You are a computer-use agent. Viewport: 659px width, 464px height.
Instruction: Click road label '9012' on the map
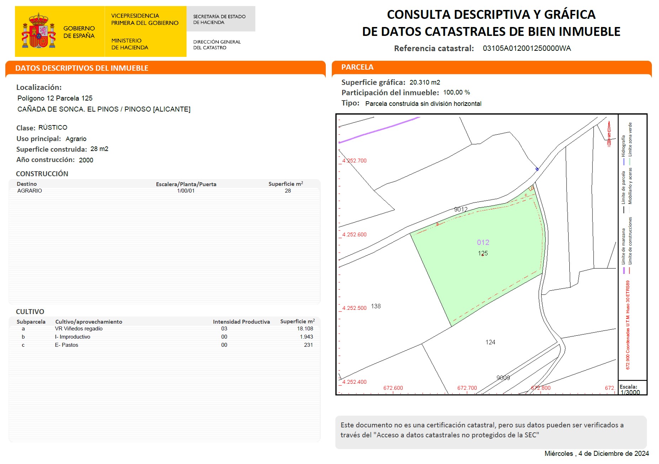[x=461, y=209]
